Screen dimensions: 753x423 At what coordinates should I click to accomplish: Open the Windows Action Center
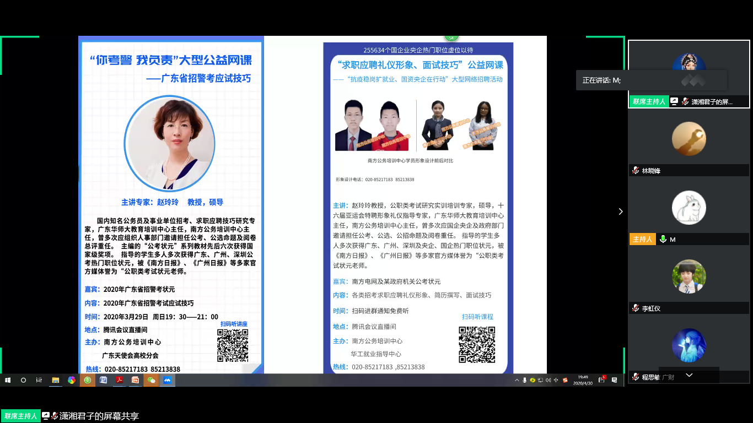click(614, 380)
